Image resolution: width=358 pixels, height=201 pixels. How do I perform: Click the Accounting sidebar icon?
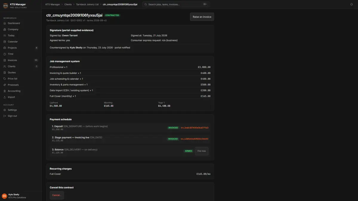5,91
